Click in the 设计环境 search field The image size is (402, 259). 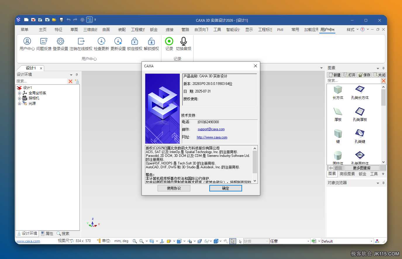[x=42, y=81]
